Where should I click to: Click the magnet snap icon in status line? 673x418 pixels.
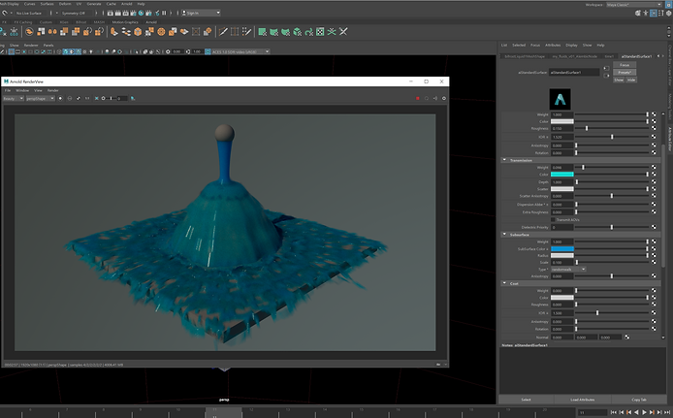point(4,13)
